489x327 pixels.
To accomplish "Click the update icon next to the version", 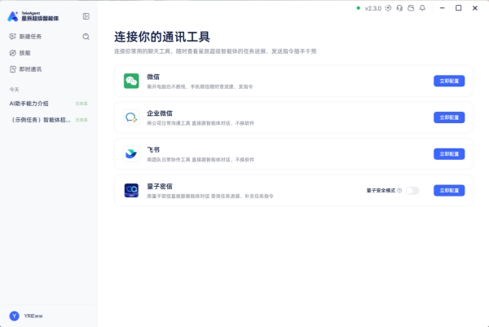I will pos(388,8).
